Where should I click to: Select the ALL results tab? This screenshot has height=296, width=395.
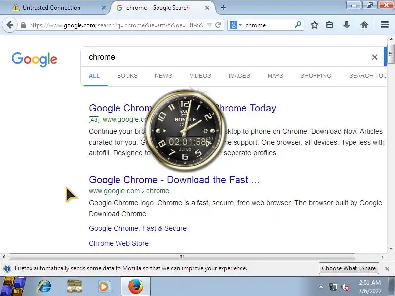(x=94, y=76)
